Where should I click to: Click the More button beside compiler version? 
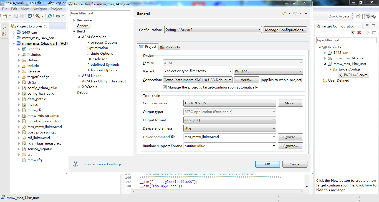point(290,103)
